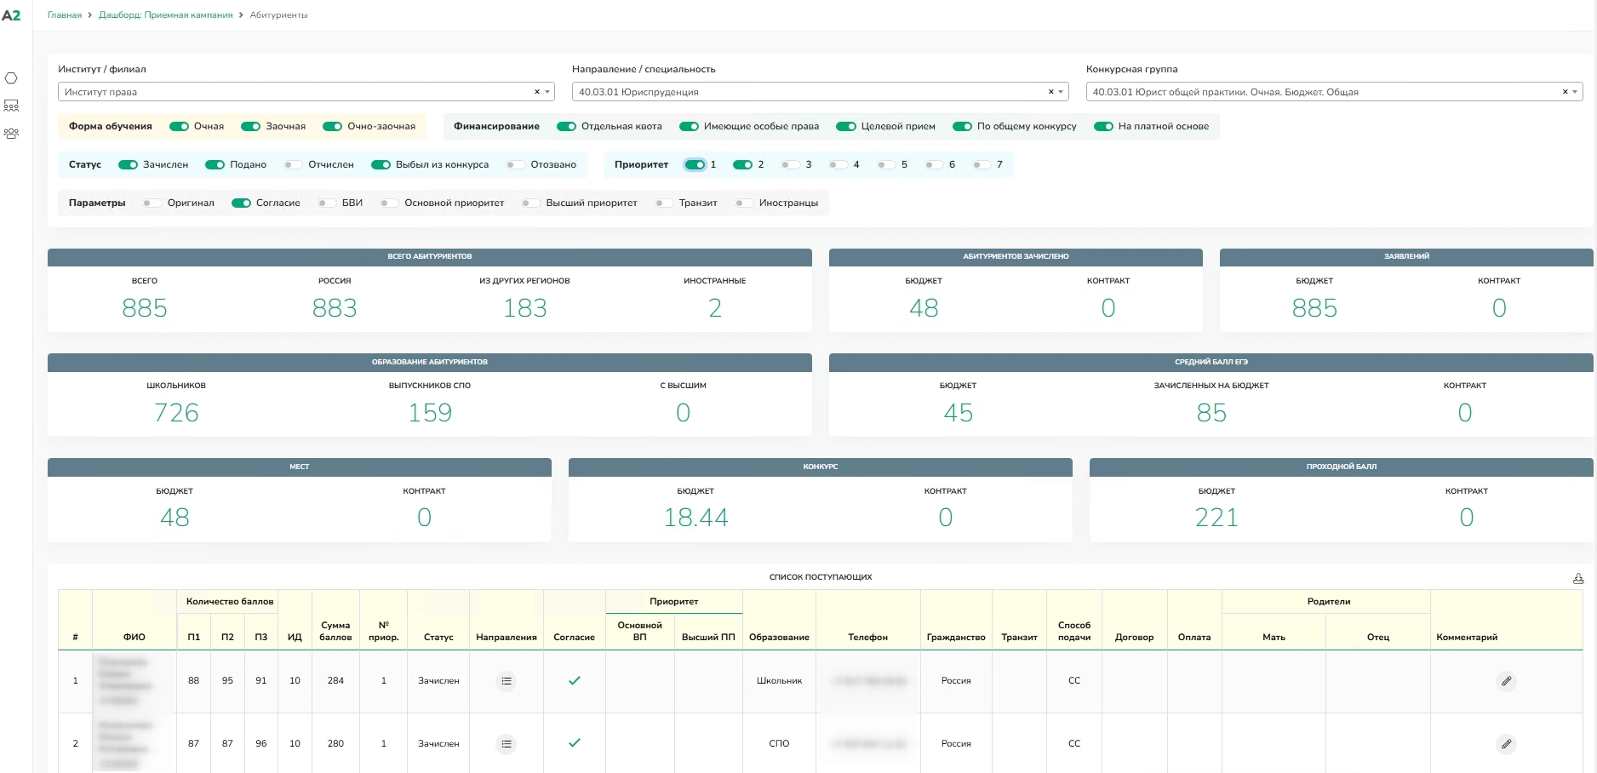The image size is (1597, 773).
Task: Click the hexagon icon in left sidebar
Action: coord(11,78)
